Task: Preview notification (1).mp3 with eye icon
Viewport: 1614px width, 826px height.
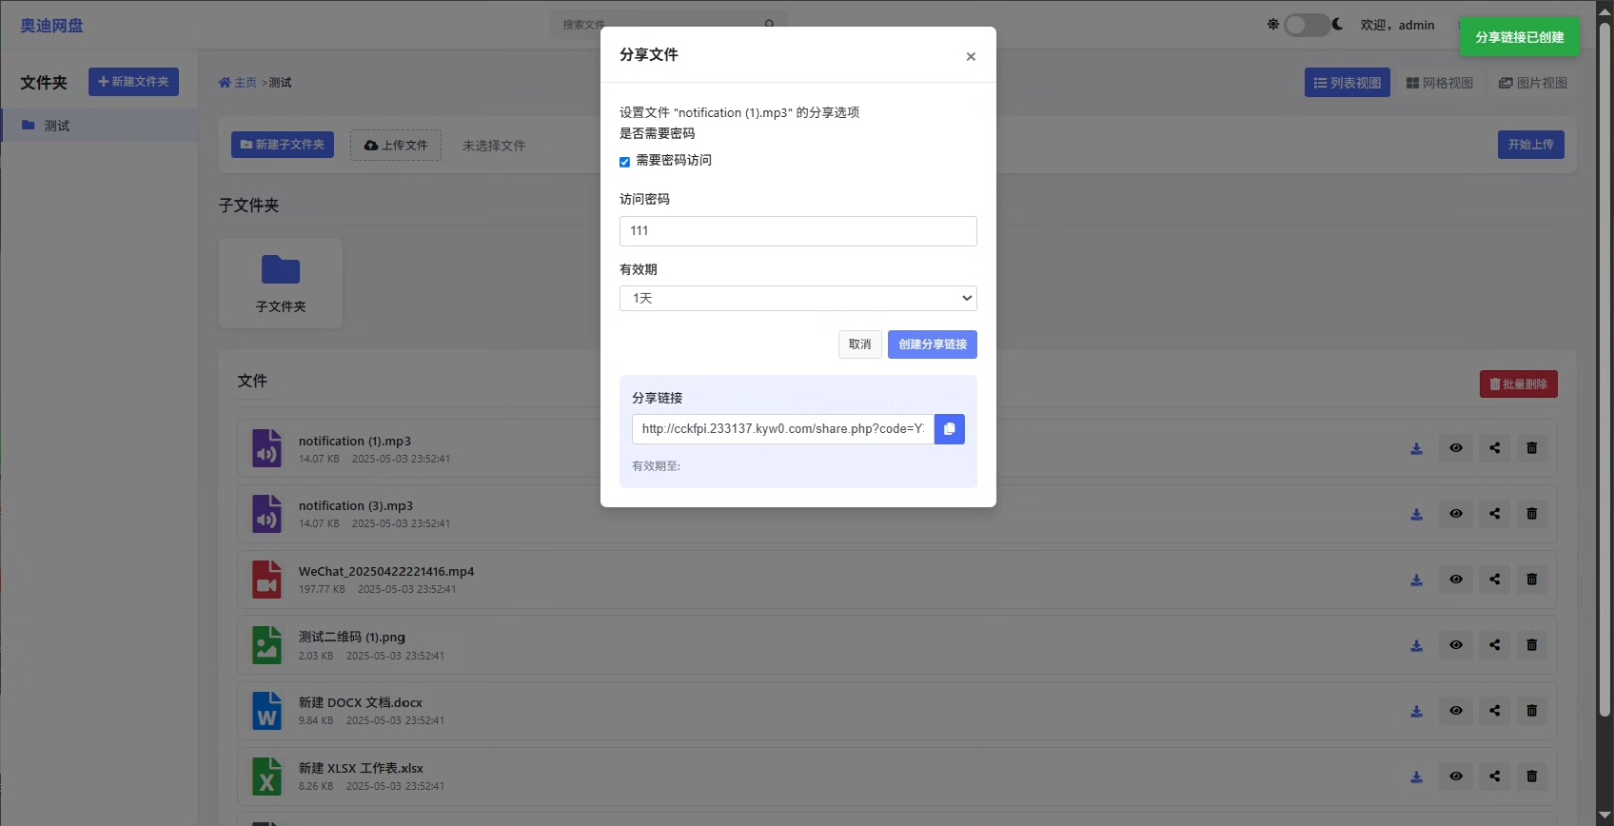Action: tap(1456, 448)
